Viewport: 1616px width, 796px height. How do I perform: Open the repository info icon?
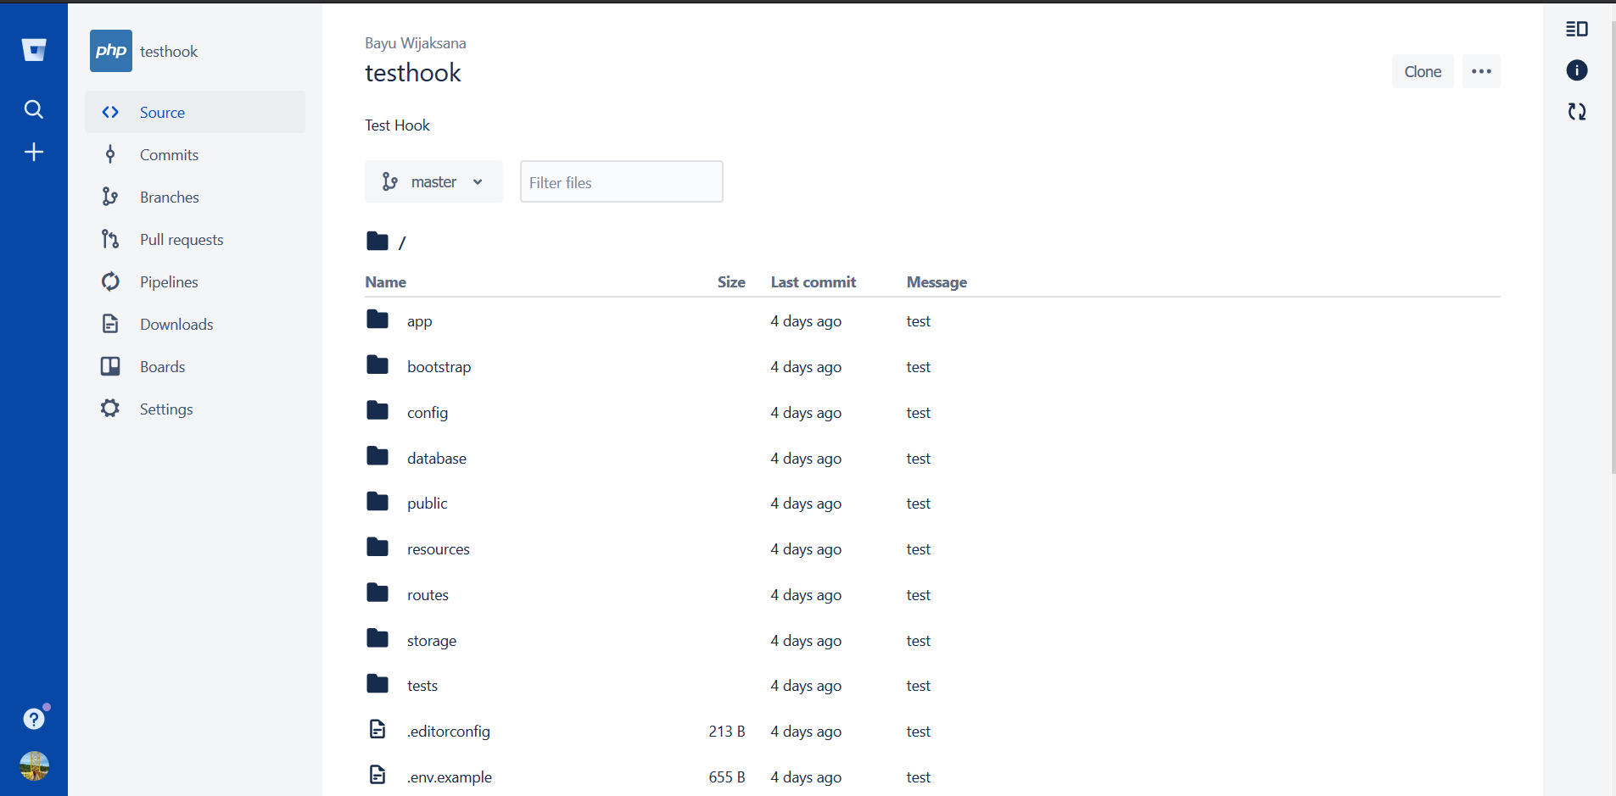click(x=1577, y=70)
